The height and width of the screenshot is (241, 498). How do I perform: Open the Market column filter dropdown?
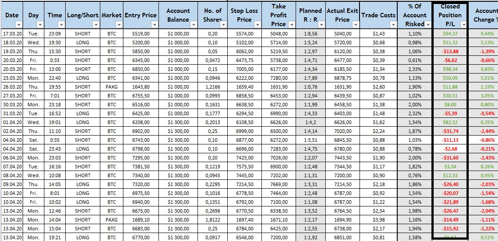pyautogui.click(x=119, y=25)
